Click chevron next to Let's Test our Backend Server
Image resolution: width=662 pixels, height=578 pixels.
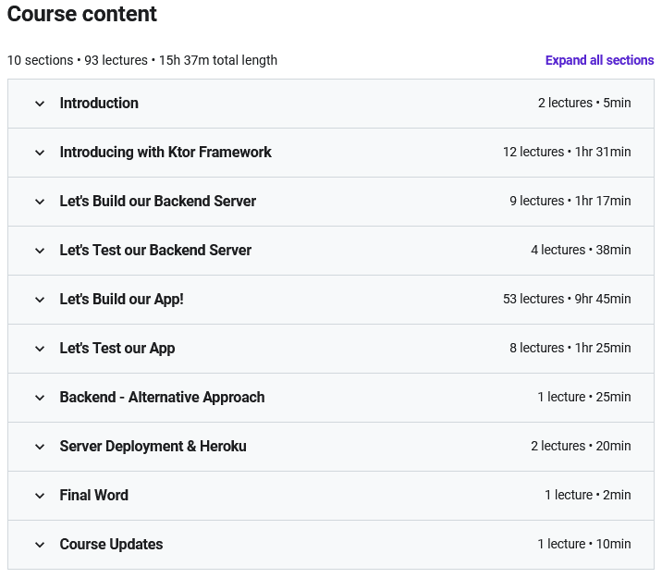click(x=40, y=251)
